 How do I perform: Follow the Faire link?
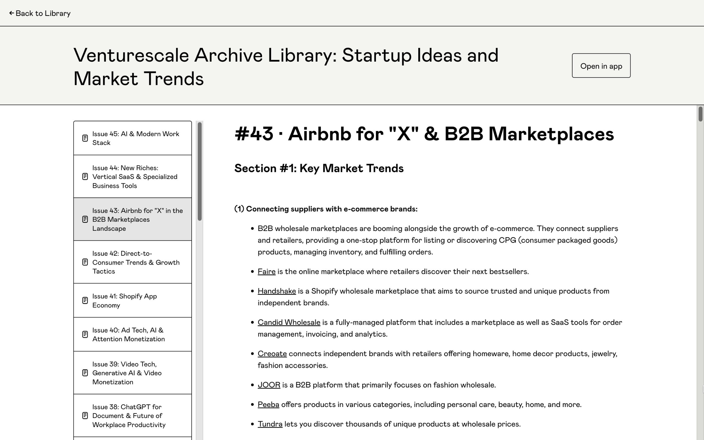tap(266, 271)
